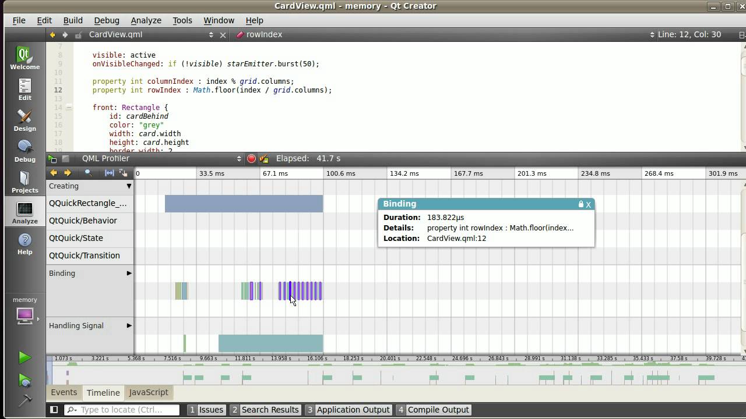Place cursor on property int columnIndex line
Image resolution: width=746 pixels, height=419 pixels.
point(193,81)
